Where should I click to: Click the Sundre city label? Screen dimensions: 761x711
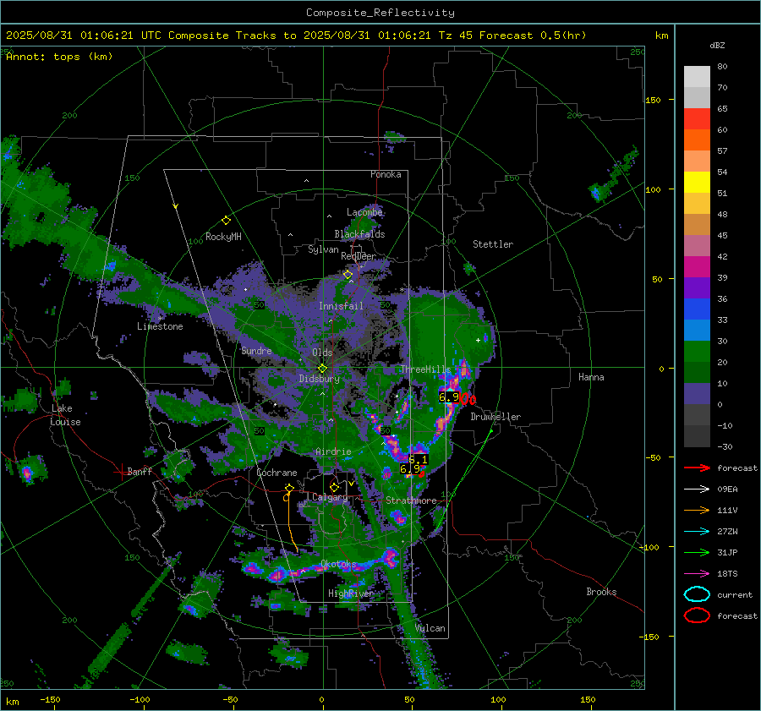(x=256, y=350)
